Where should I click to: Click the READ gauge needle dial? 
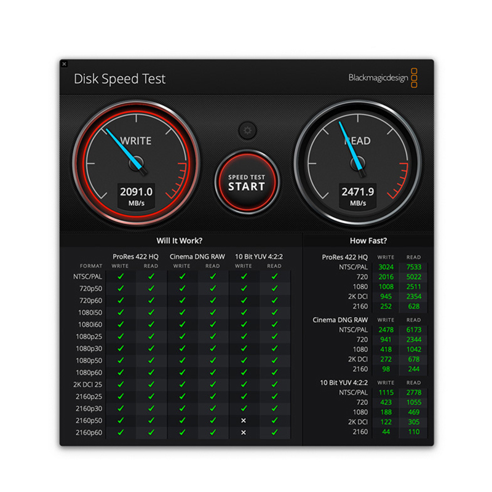[x=357, y=164]
